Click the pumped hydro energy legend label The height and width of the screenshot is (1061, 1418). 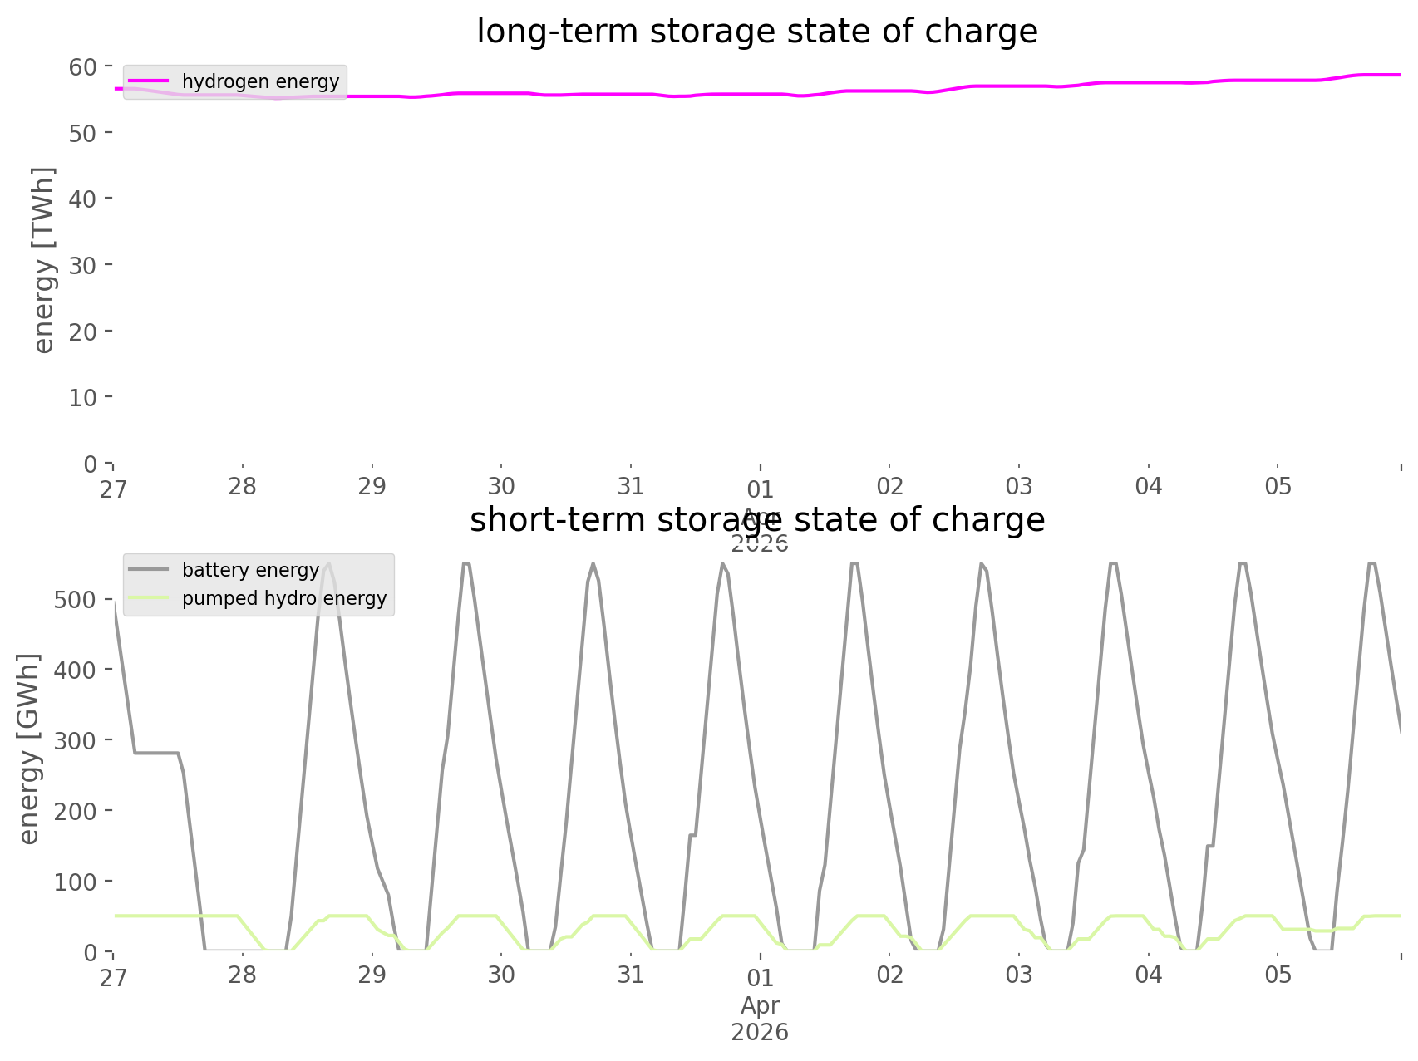[284, 598]
